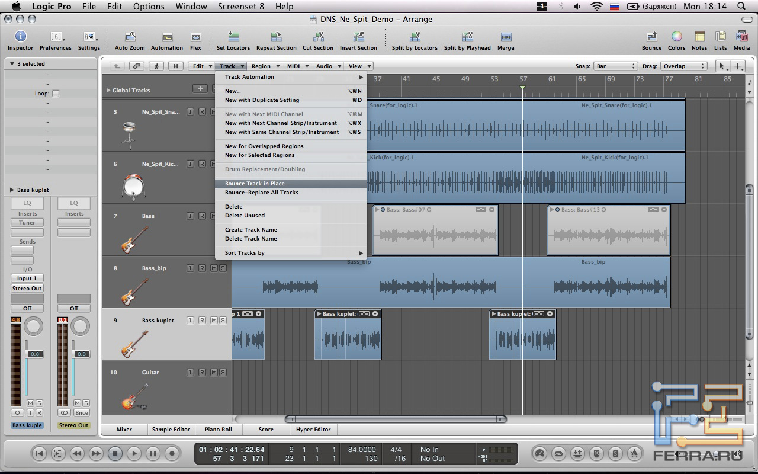Open the Media browser icon
This screenshot has height=474, width=758.
point(741,37)
